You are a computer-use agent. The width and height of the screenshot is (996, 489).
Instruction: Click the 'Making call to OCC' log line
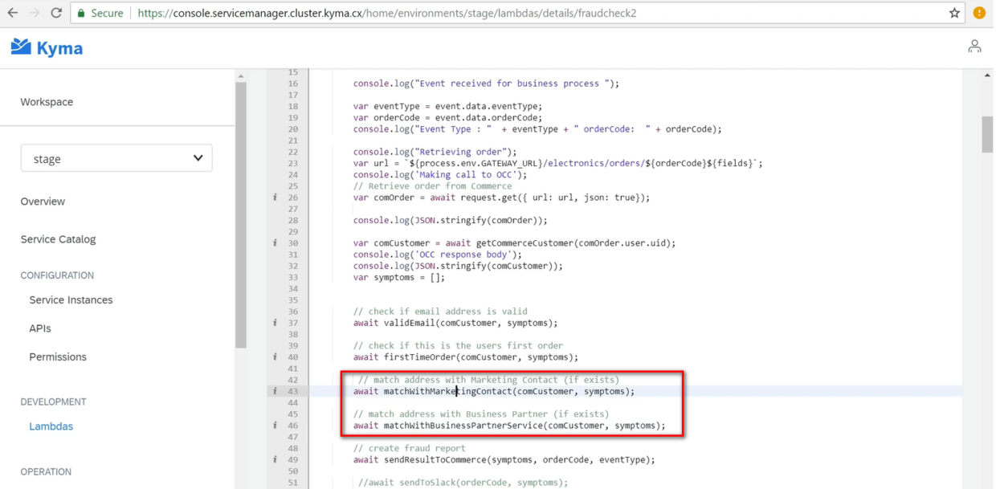pos(440,174)
